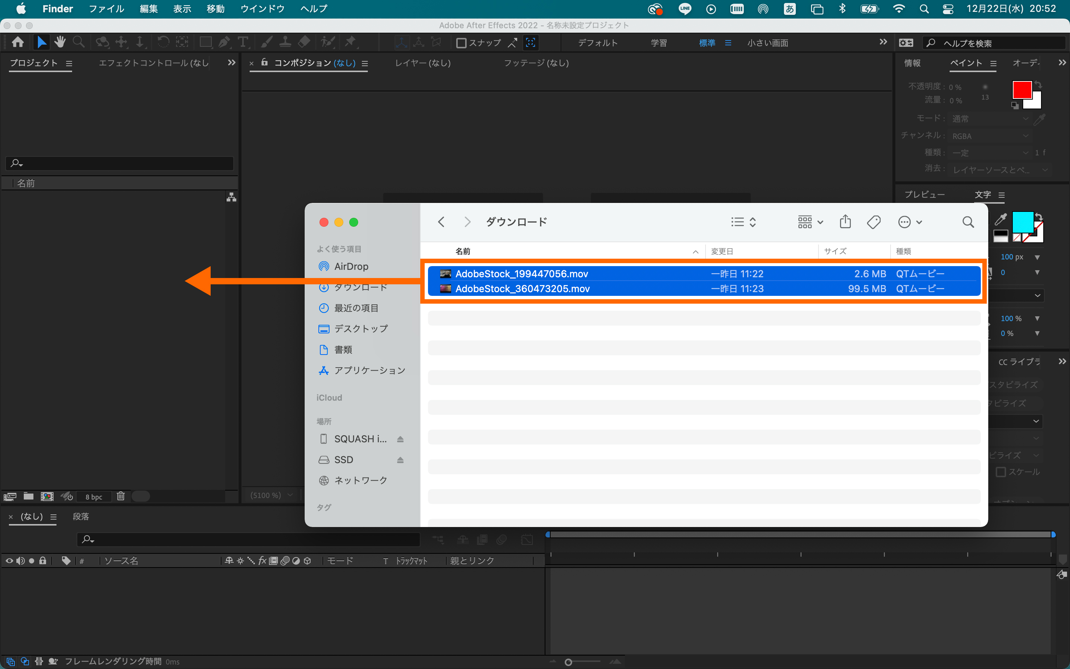Toggle the スケール checkbox
This screenshot has height=669, width=1070.
pos(1001,472)
